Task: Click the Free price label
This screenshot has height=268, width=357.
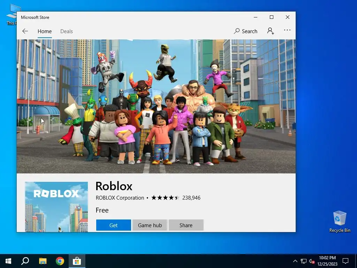Action: 102,210
